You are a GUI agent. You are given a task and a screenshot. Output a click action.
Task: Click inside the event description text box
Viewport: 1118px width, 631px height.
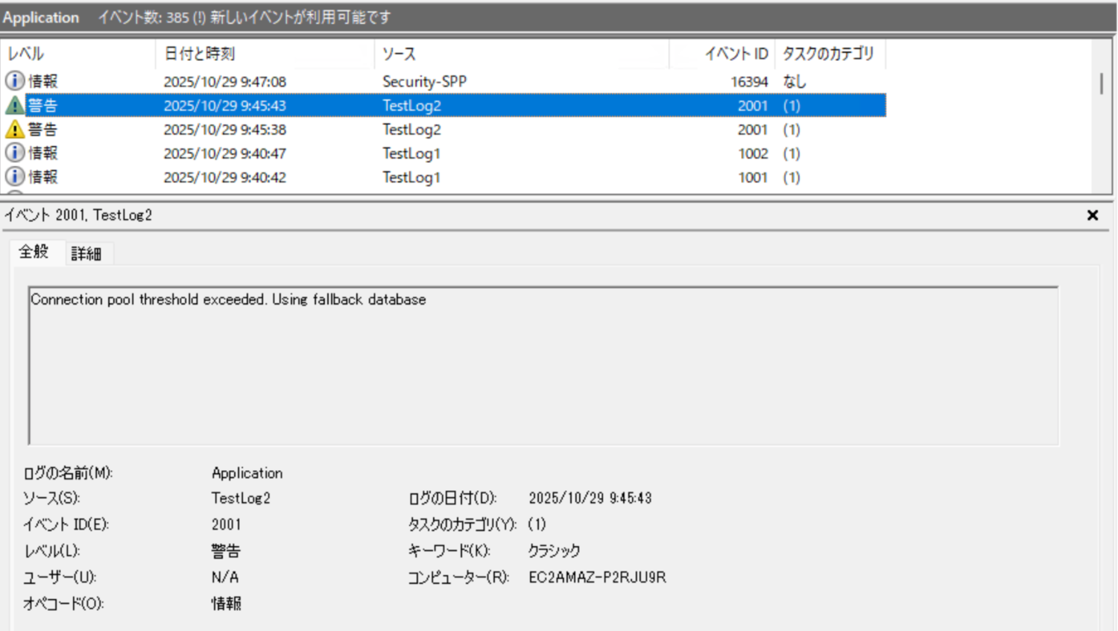click(x=543, y=365)
